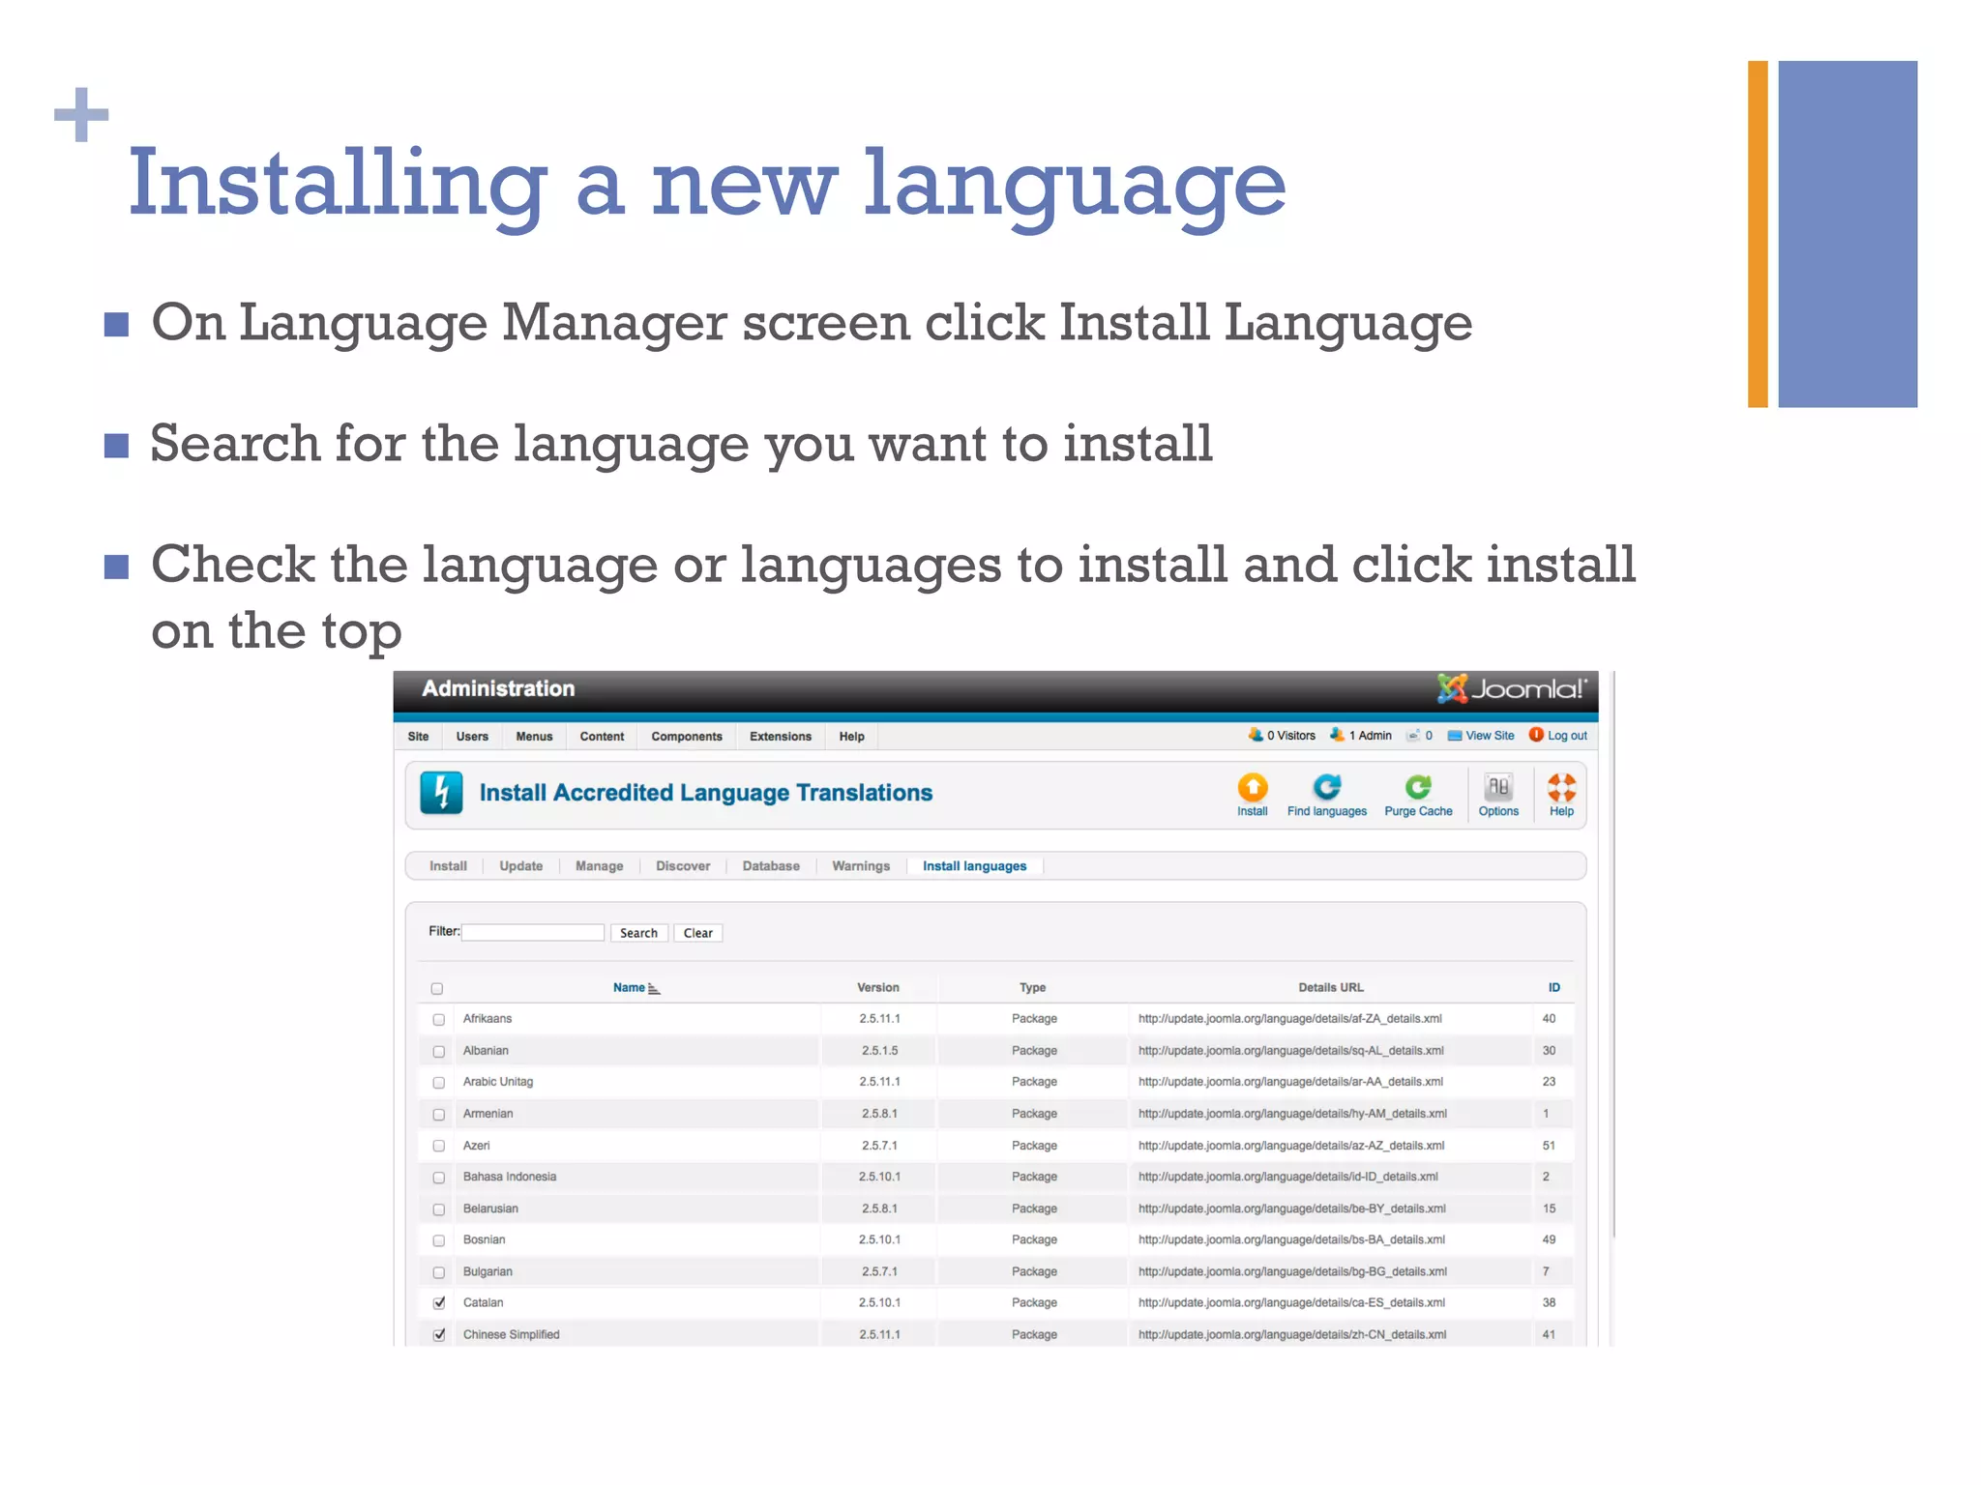Check the Albanian language checkbox
Viewport: 1981px width, 1485px height.
tap(439, 1052)
